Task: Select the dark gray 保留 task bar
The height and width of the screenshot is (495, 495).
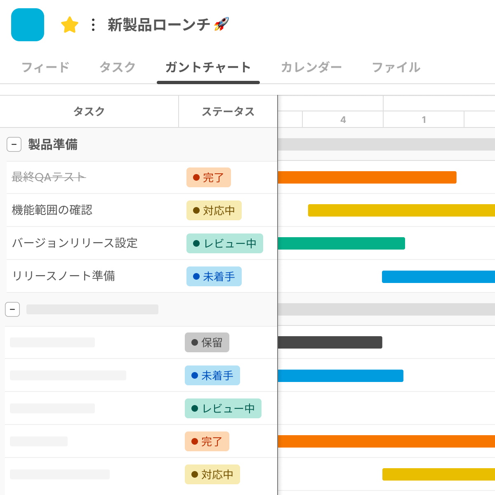Action: pos(330,342)
